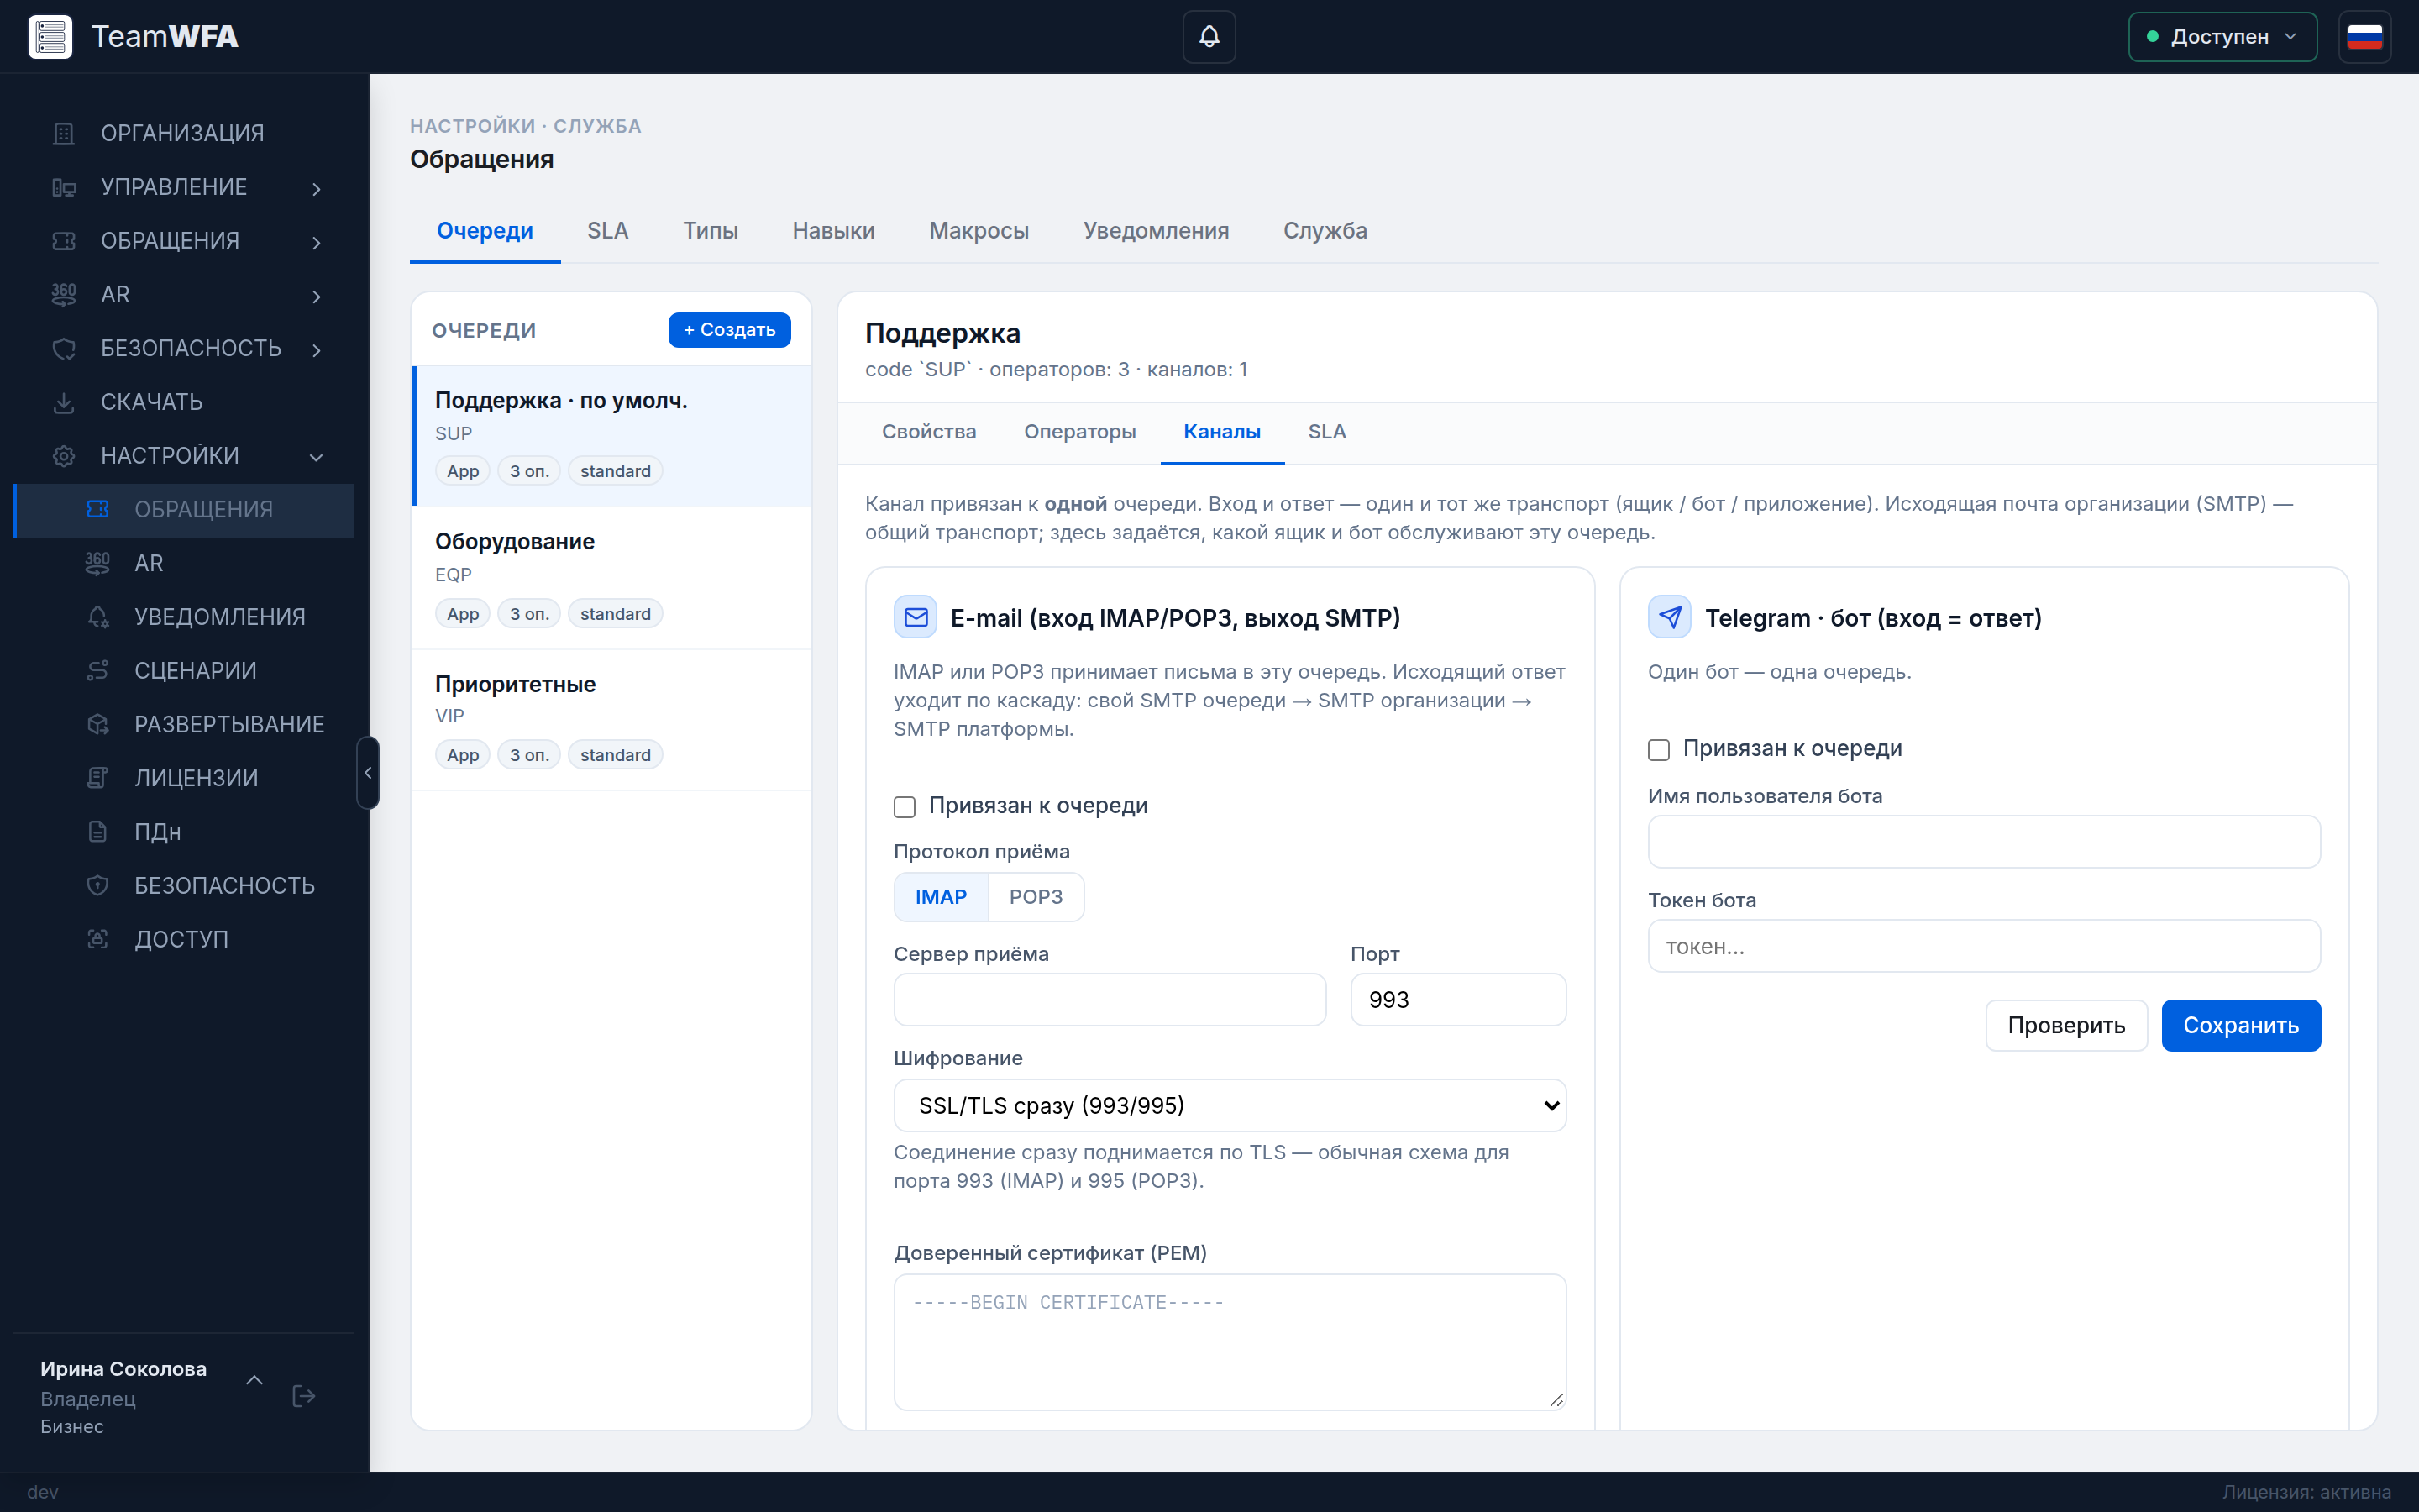Click the Russian flag language icon
The width and height of the screenshot is (2419, 1512).
(x=2364, y=37)
